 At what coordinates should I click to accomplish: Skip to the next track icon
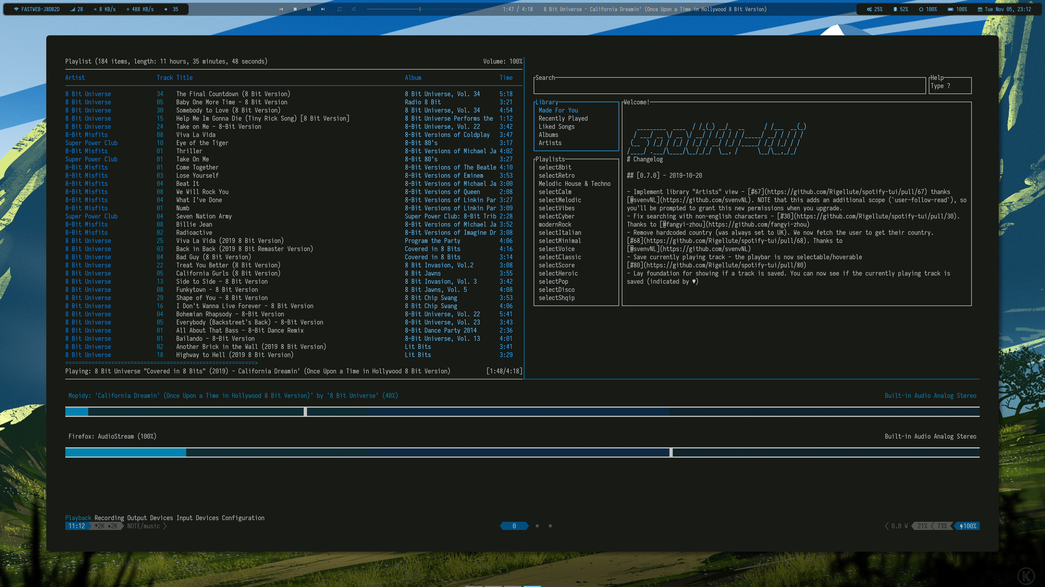(x=323, y=9)
